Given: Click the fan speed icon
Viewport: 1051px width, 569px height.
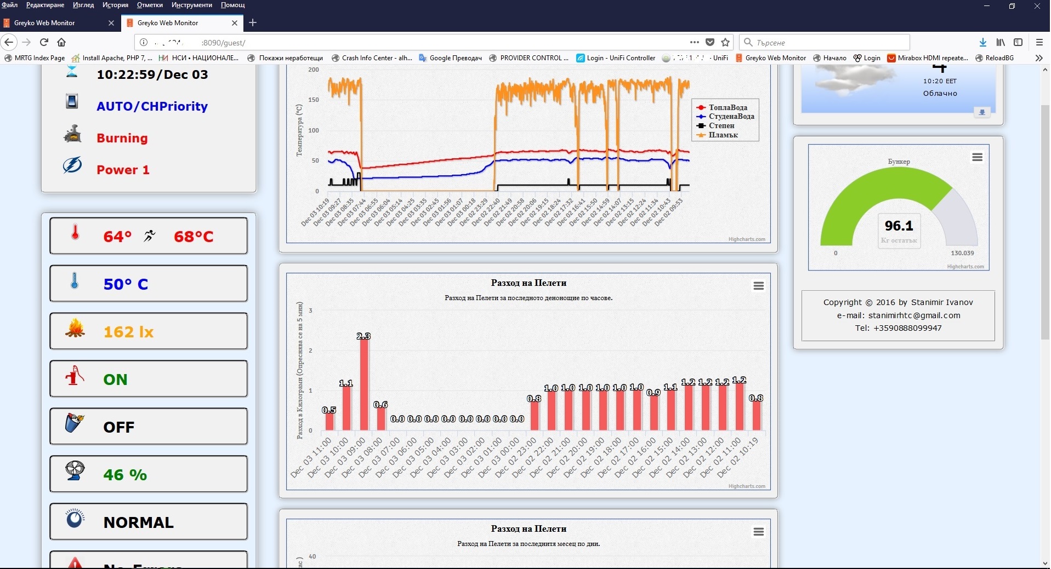Looking at the screenshot, I should [75, 471].
